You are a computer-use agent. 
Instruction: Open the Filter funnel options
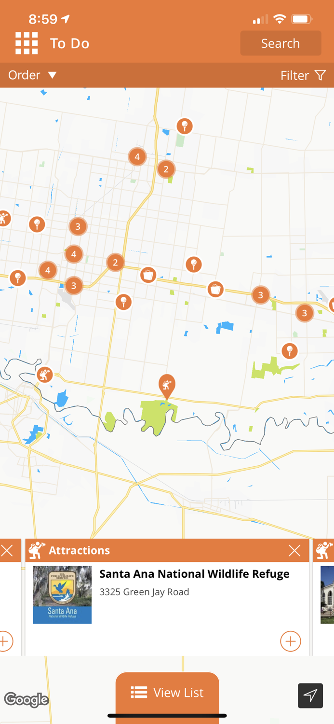[303, 75]
